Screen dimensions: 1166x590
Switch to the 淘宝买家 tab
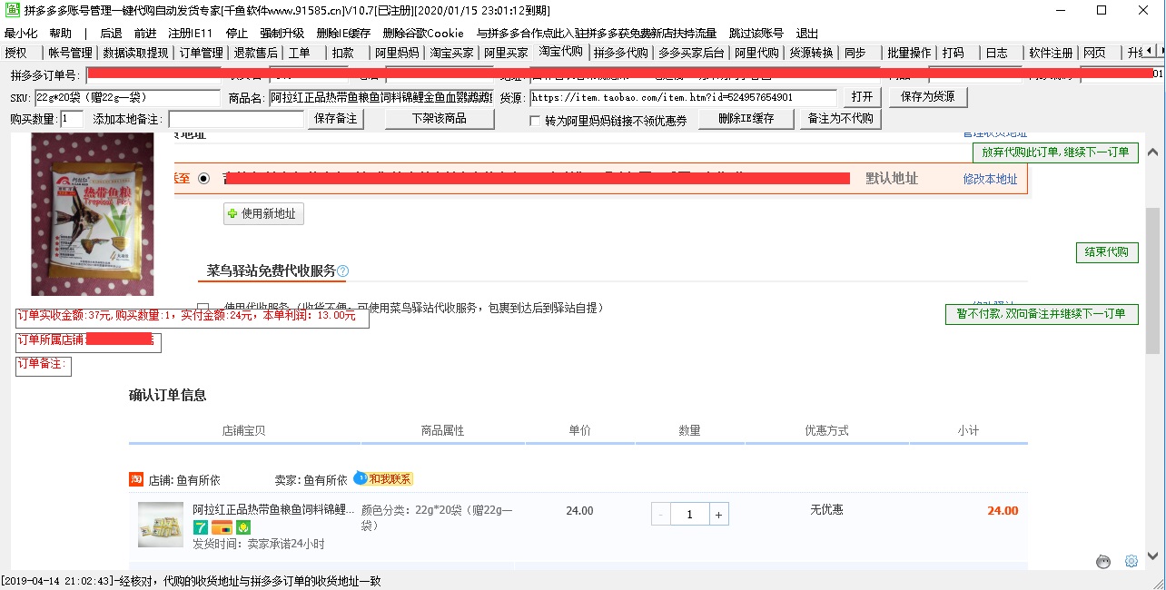click(452, 53)
